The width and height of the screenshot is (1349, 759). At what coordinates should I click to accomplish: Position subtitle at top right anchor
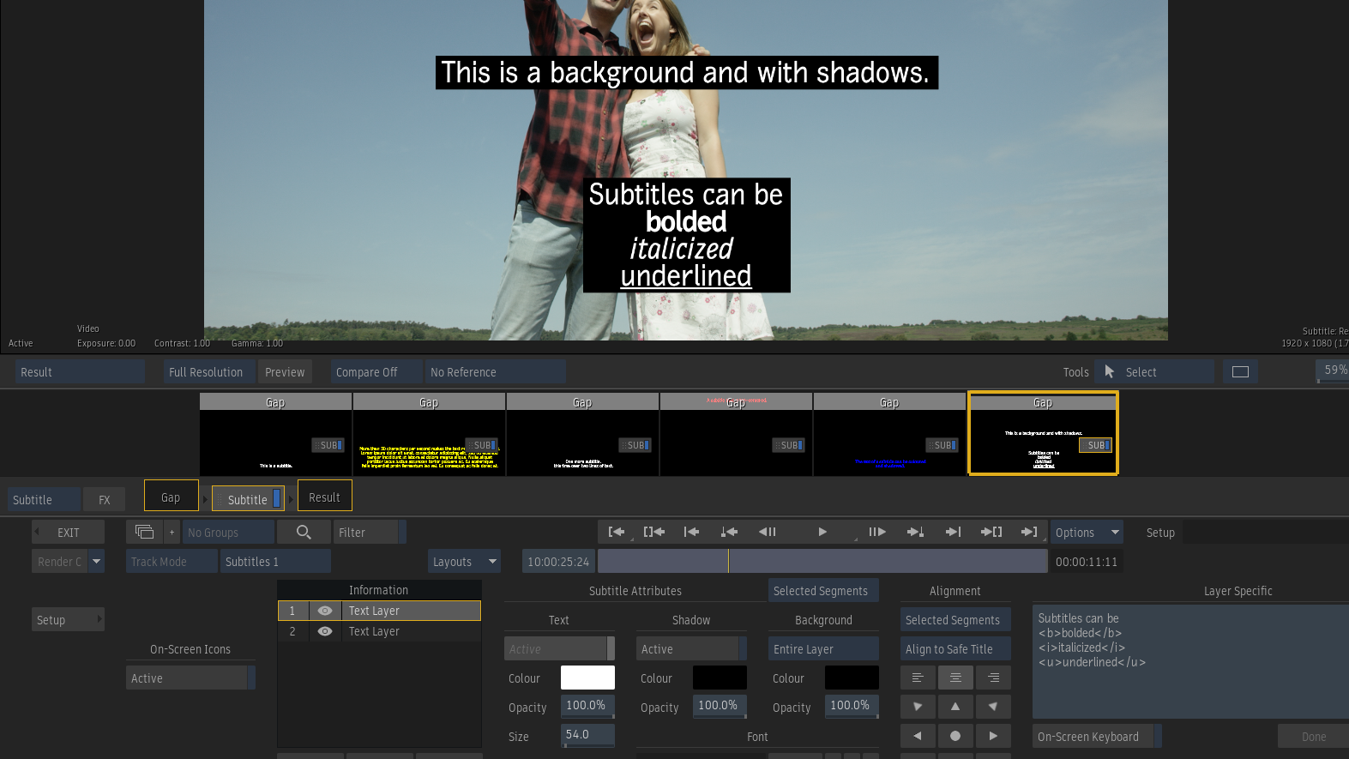click(993, 707)
